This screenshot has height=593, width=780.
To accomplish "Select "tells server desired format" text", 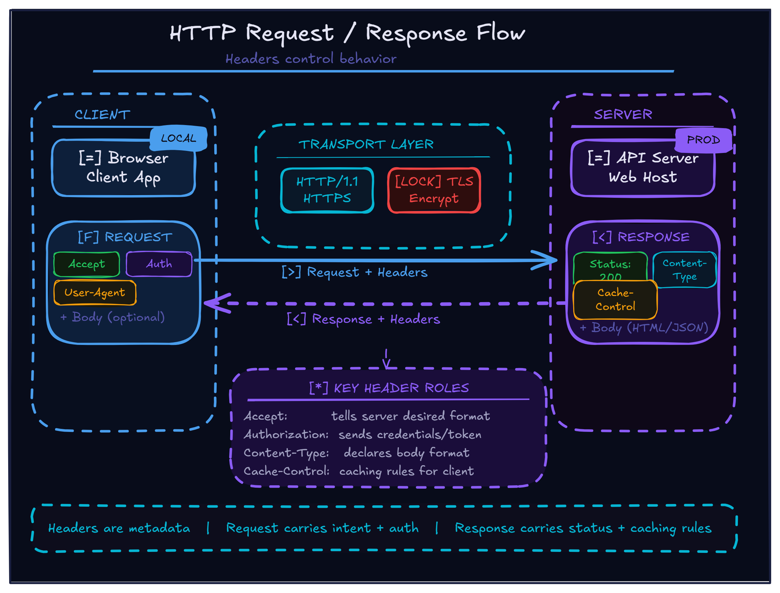I will (411, 416).
